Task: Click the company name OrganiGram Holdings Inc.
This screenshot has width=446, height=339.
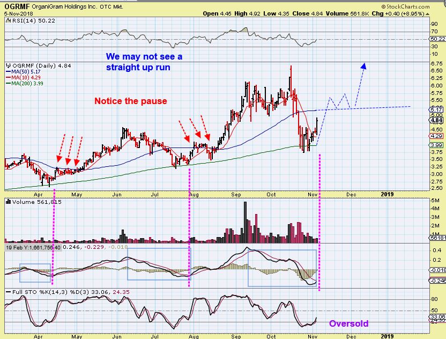Action: click(x=64, y=6)
